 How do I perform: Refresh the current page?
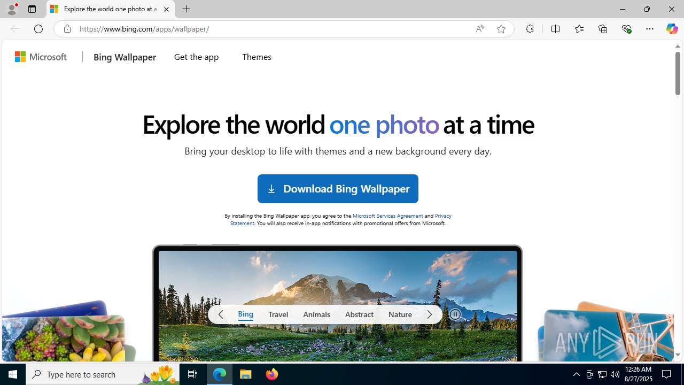[38, 29]
